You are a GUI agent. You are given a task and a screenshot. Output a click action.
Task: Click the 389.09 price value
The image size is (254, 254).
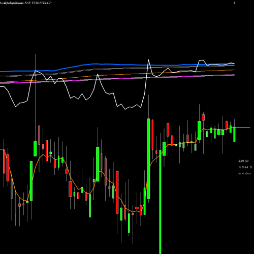pos(243,161)
